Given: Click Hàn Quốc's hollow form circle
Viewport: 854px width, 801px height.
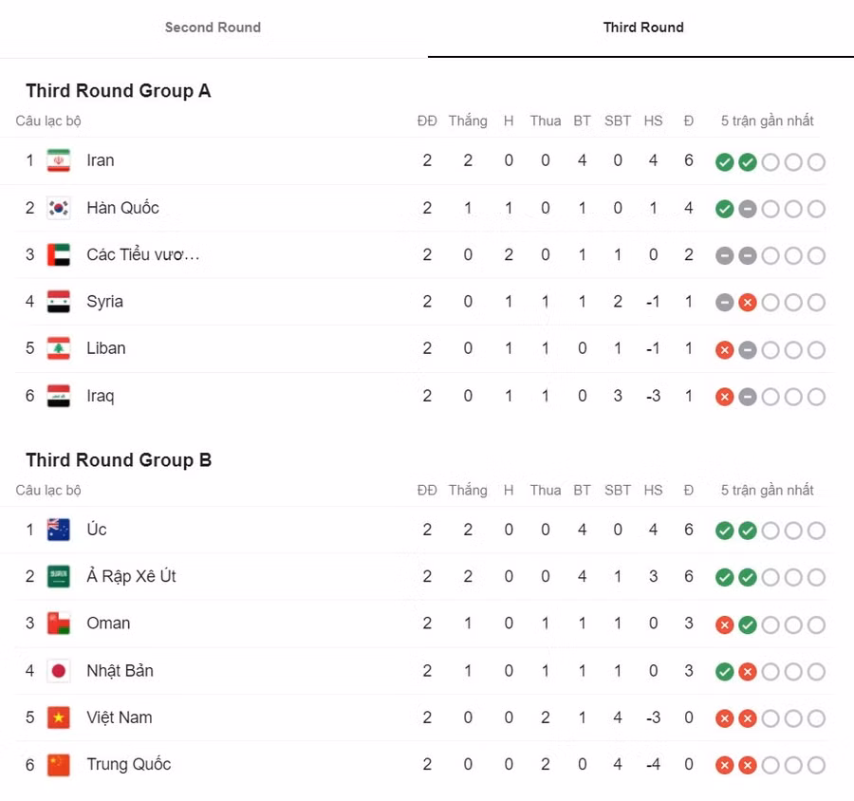Looking at the screenshot, I should (x=770, y=208).
